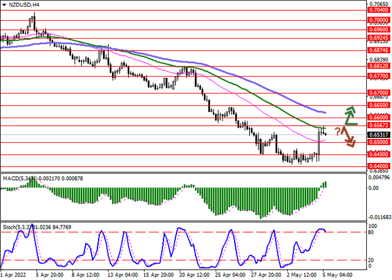
Task: Click the 0.66000 red price label
Action: coord(379,117)
